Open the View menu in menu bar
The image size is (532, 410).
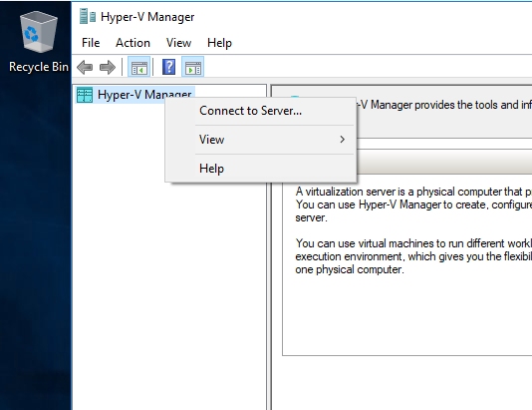[x=178, y=43]
